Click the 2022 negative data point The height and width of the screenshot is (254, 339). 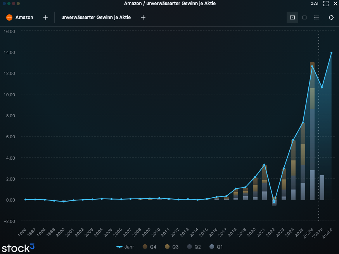(x=274, y=202)
